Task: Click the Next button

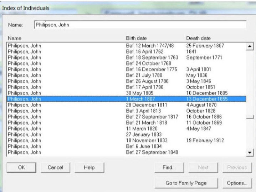Action: click(x=203, y=167)
